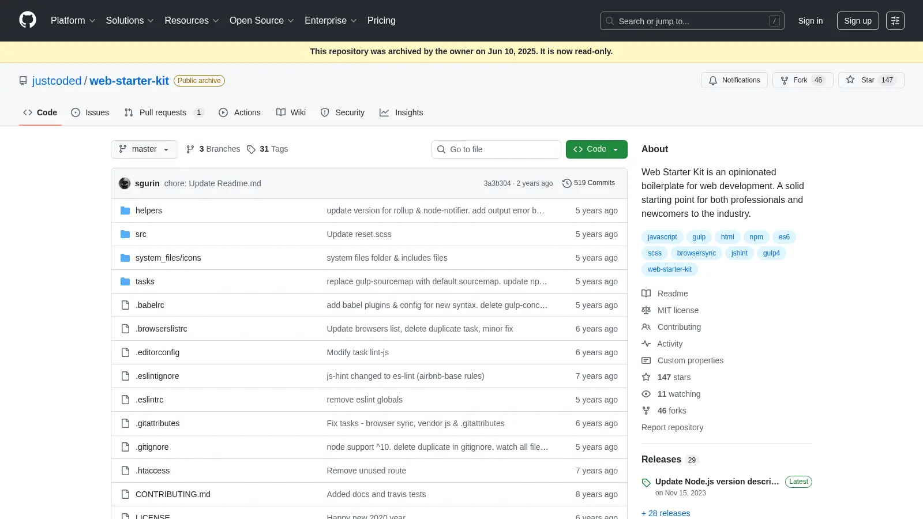Open the web-starter-kit repository link
The height and width of the screenshot is (519, 923).
(129, 81)
